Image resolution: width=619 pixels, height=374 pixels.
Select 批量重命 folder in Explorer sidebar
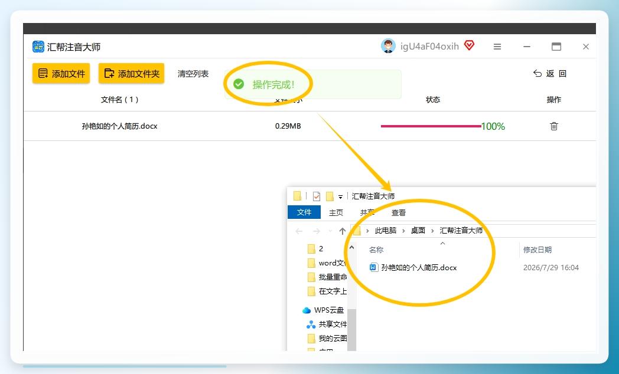327,277
